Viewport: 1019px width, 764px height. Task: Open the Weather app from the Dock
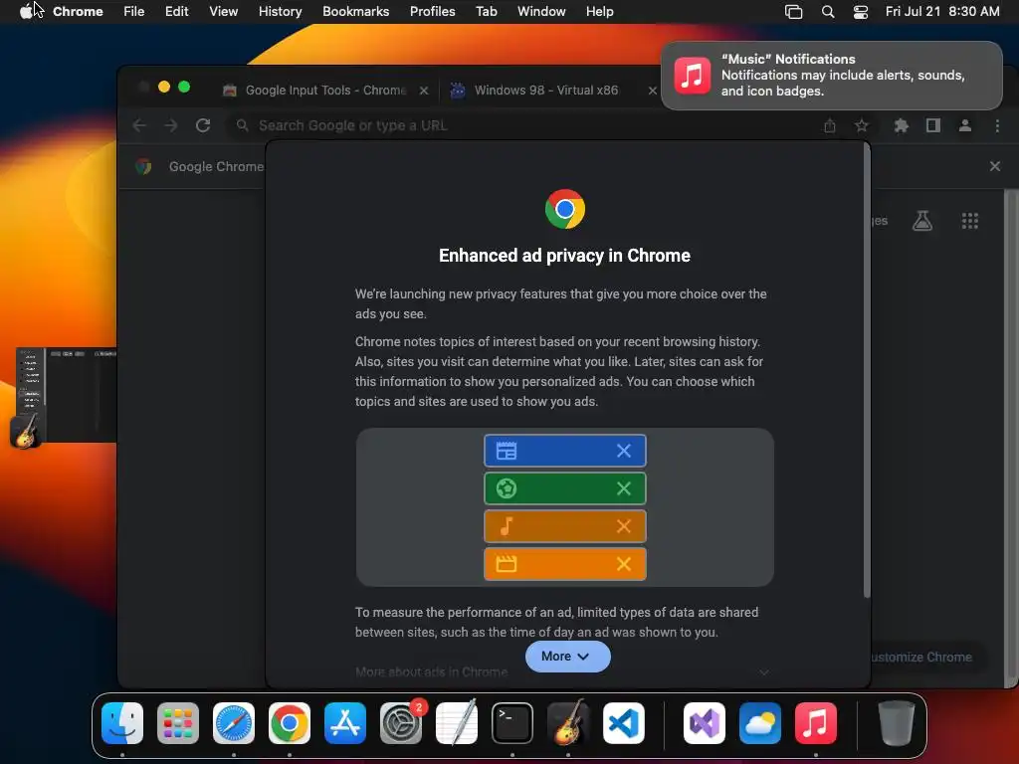[x=759, y=723]
